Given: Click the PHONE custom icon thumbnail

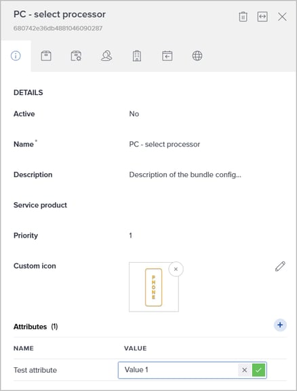Looking at the screenshot, I should pyautogui.click(x=154, y=287).
